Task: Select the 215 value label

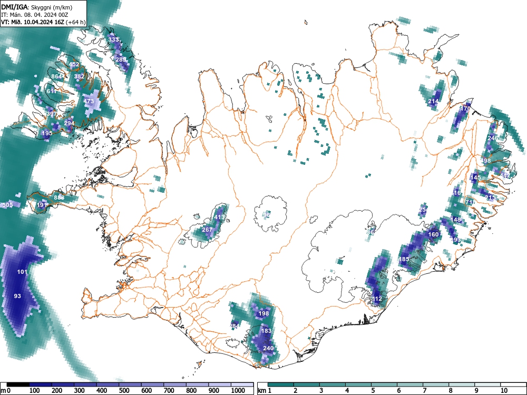Action: point(490,197)
